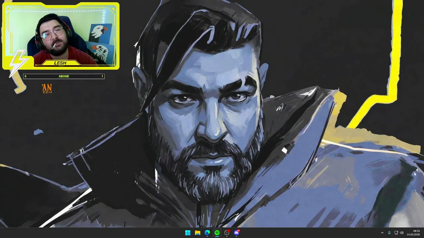Open the volume speaker tray icon
Image resolution: width=424 pixels, height=238 pixels.
(x=402, y=233)
